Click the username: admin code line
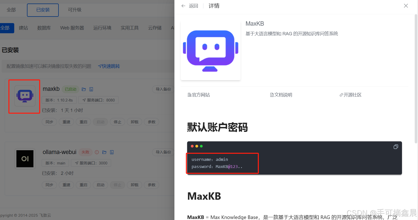 (210, 159)
